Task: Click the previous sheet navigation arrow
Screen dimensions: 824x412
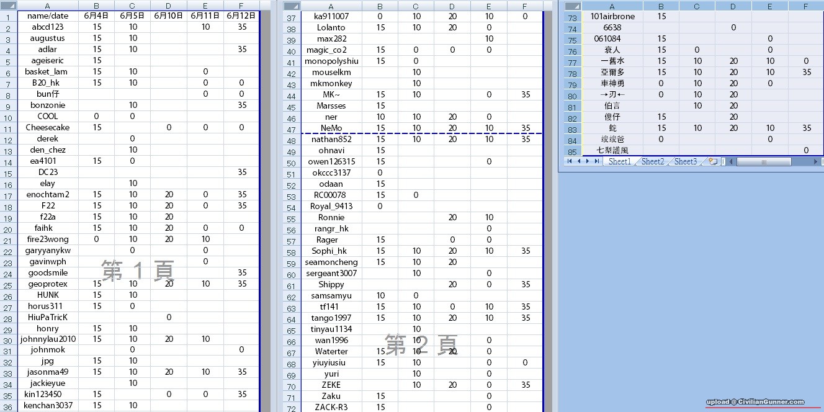Action: [578, 161]
